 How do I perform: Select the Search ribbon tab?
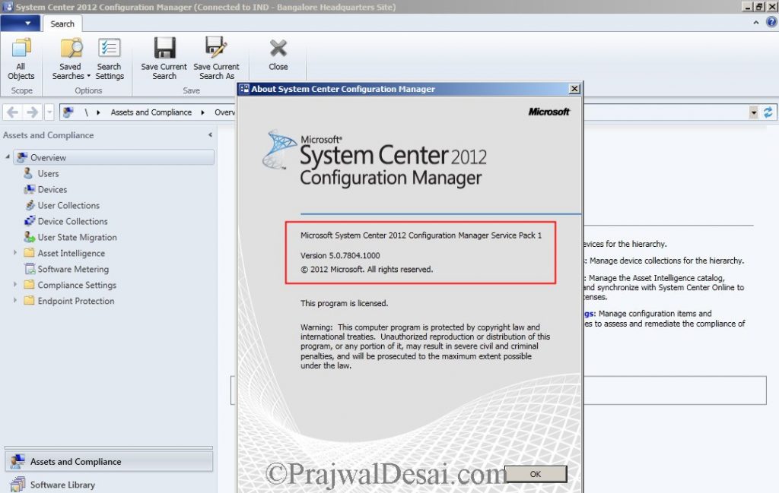(x=62, y=24)
